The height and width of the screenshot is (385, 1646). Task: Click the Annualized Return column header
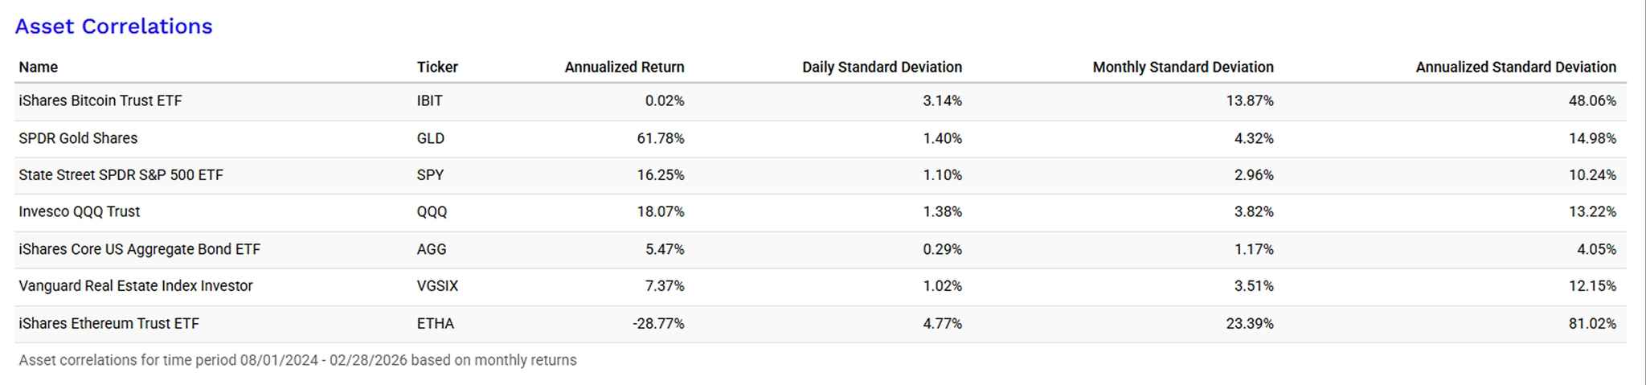point(624,68)
